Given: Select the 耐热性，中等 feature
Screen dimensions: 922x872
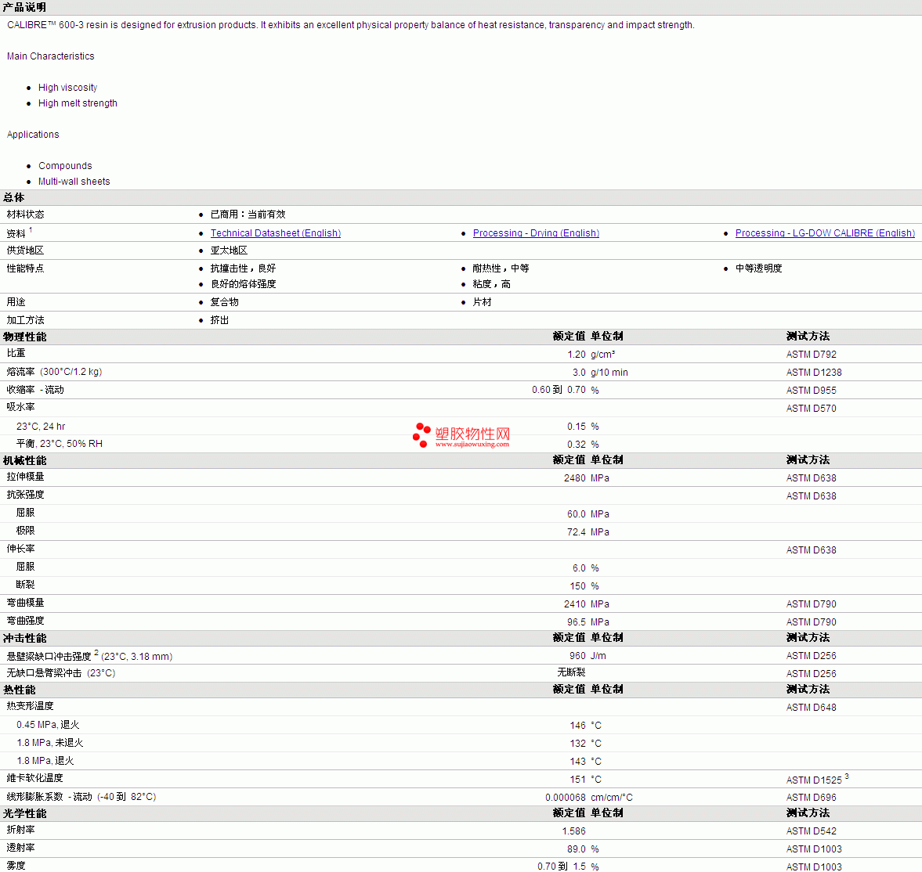Looking at the screenshot, I should pyautogui.click(x=501, y=268).
